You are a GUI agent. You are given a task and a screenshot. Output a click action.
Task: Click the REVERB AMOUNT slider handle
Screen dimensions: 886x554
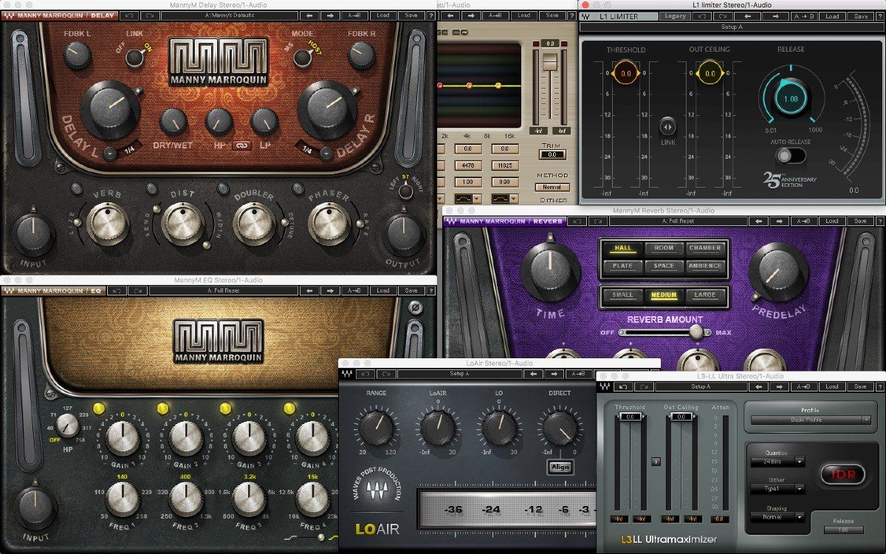696,332
